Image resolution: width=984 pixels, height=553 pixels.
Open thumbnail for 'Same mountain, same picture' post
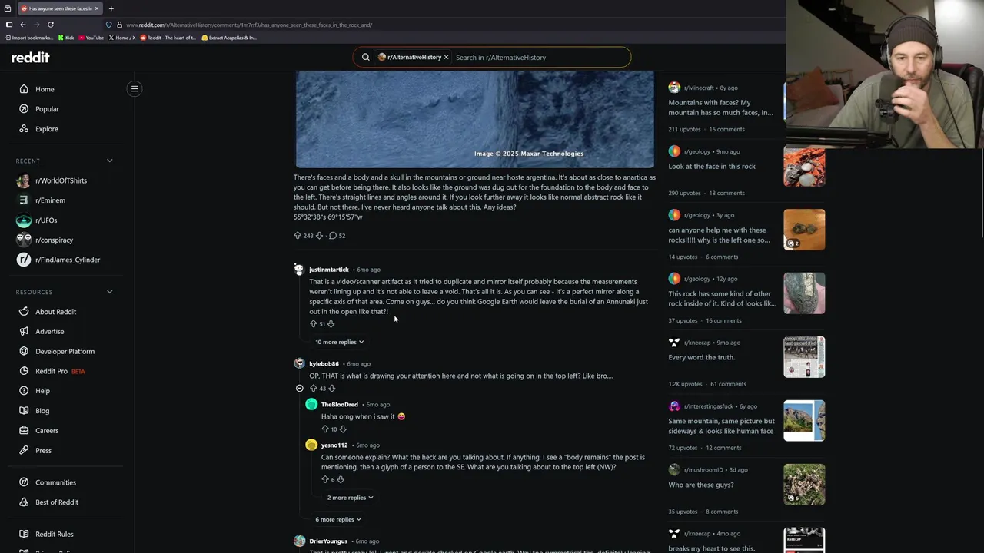(x=804, y=421)
